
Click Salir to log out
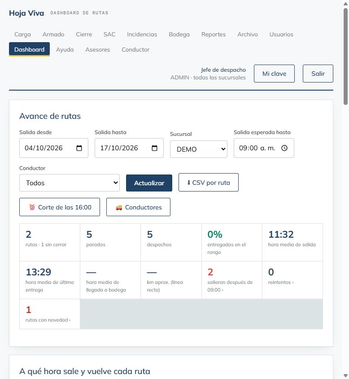click(x=318, y=74)
